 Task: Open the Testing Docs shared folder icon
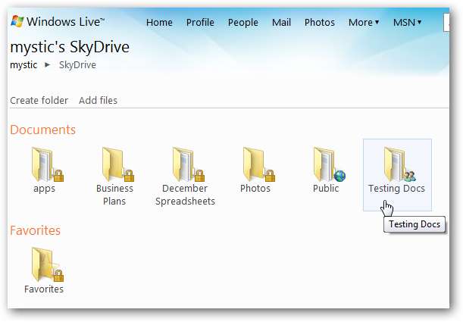point(400,164)
